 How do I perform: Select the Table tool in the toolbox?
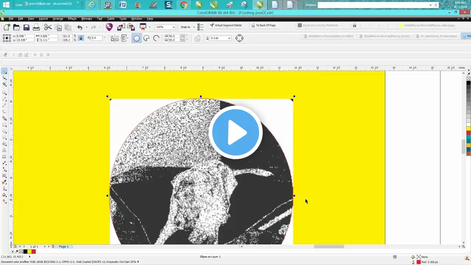coord(4,157)
